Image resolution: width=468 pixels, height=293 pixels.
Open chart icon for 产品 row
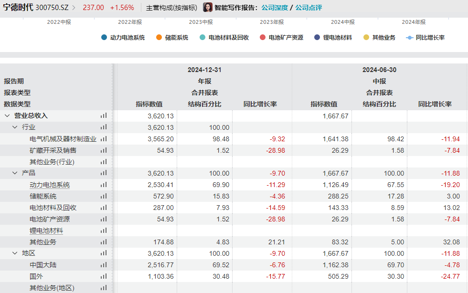click(x=104, y=173)
